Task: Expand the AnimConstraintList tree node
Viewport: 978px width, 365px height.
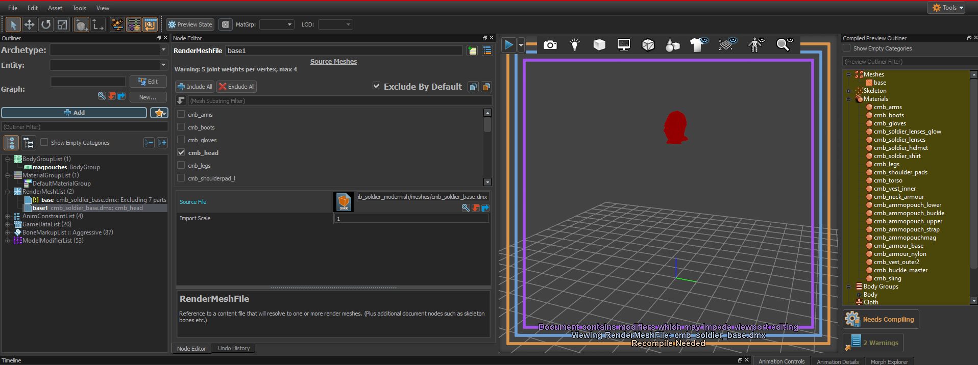Action: point(8,216)
